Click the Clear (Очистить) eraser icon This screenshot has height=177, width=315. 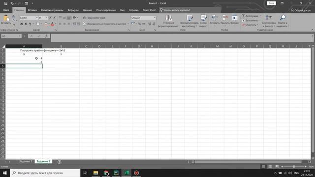(243, 25)
